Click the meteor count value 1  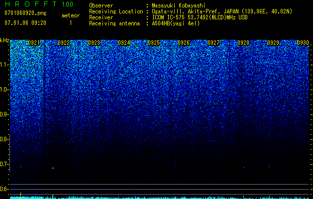(x=71, y=23)
